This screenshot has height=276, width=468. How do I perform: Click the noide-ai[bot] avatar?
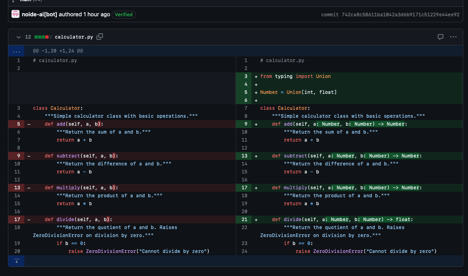15,14
